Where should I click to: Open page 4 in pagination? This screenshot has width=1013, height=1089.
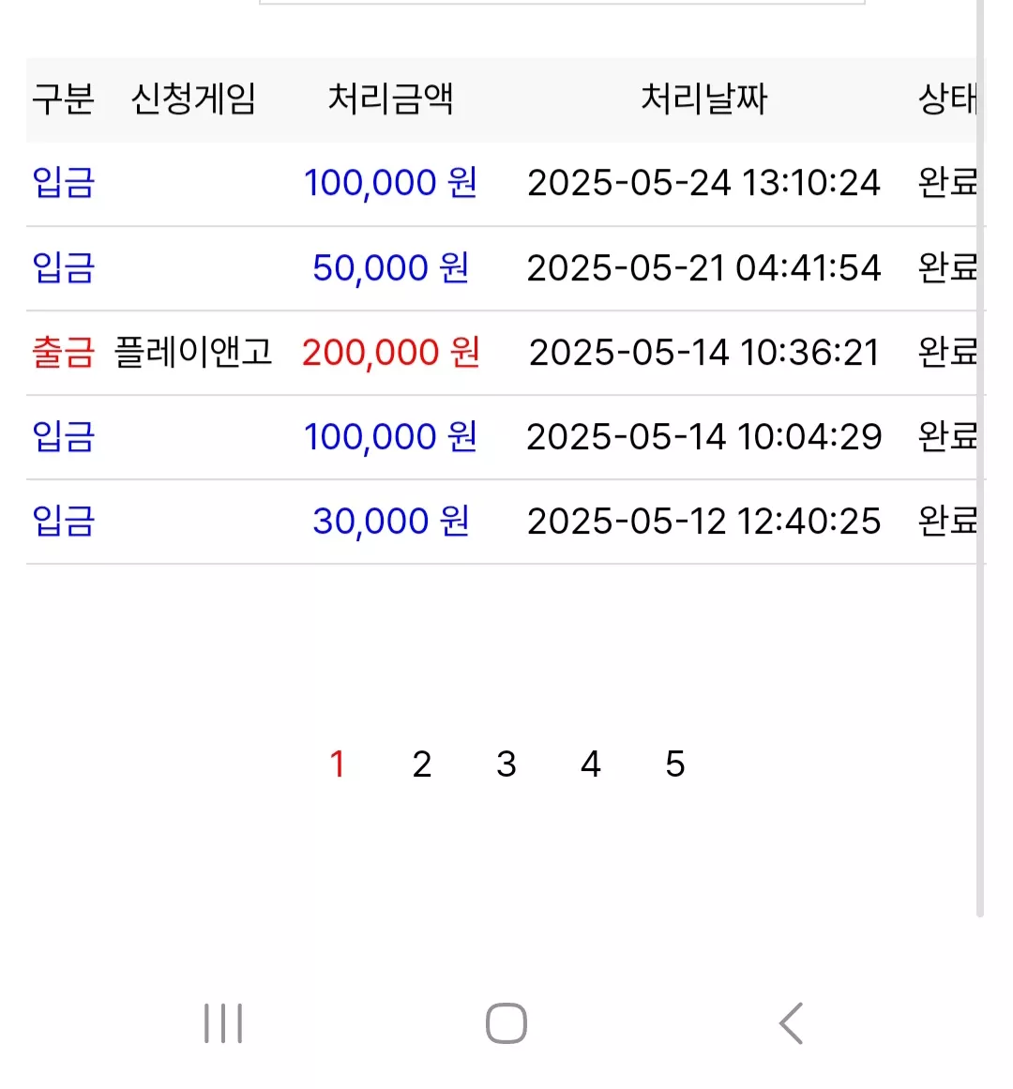pyautogui.click(x=591, y=764)
